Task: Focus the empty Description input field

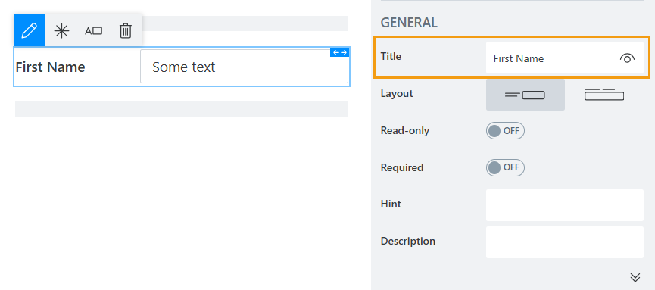Action: coord(565,242)
